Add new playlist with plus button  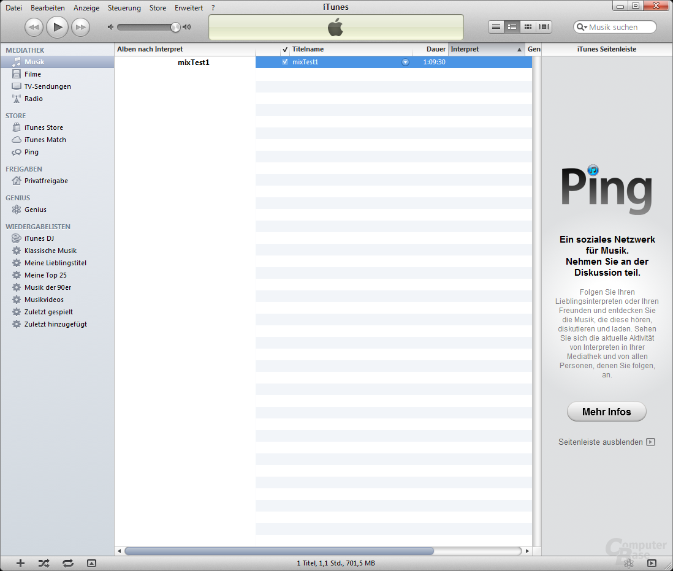click(x=20, y=563)
